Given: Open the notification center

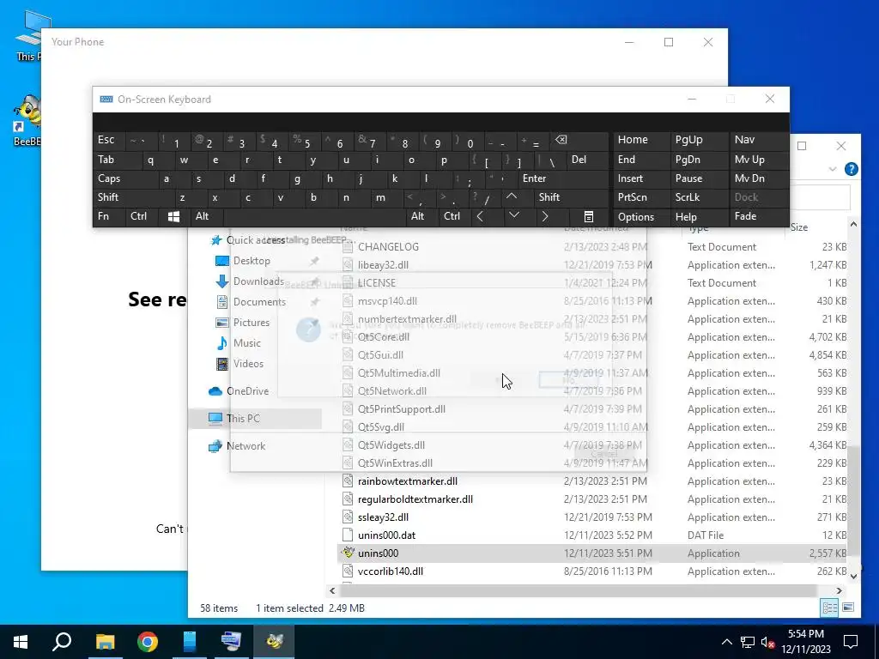Looking at the screenshot, I should pos(851,642).
